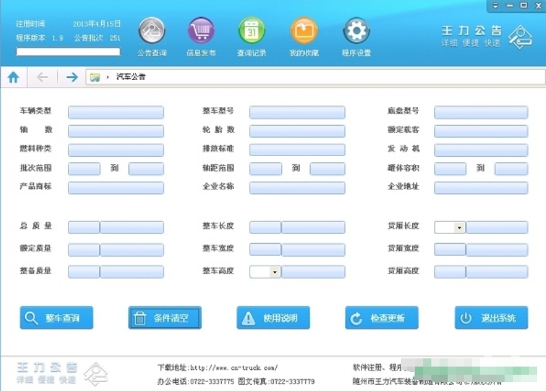Open 使用说明 usage instructions

pos(273,317)
